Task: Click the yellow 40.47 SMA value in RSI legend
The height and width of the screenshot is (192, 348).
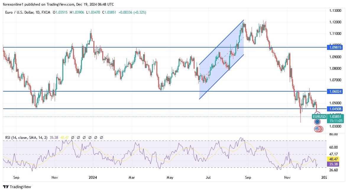Action: click(64, 137)
